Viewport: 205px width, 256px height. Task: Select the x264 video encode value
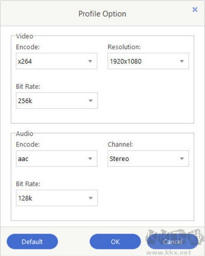click(25, 61)
